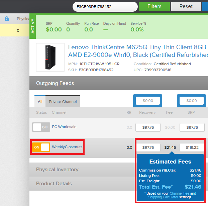Click the Run Rate 0.0 summary value
Screen dimensions: 208x206
pyautogui.click(x=89, y=29)
